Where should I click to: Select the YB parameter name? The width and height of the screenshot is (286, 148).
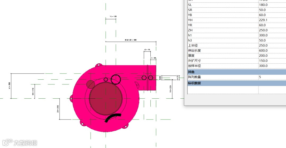pyautogui.click(x=190, y=15)
